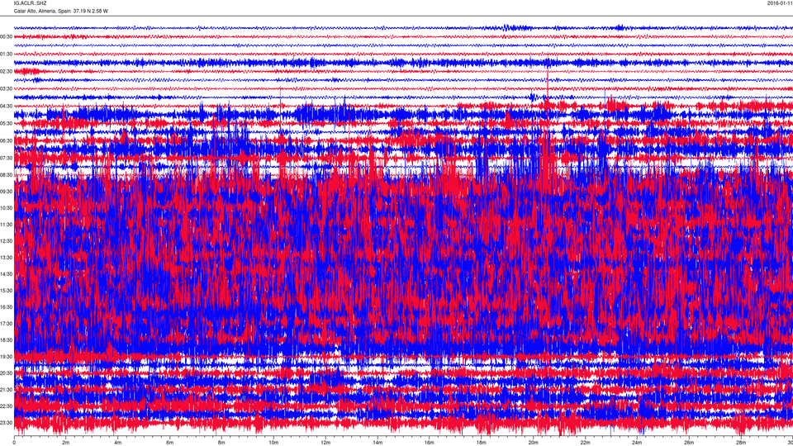Click the 24m axis label
The width and height of the screenshot is (793, 446).
pos(637,443)
